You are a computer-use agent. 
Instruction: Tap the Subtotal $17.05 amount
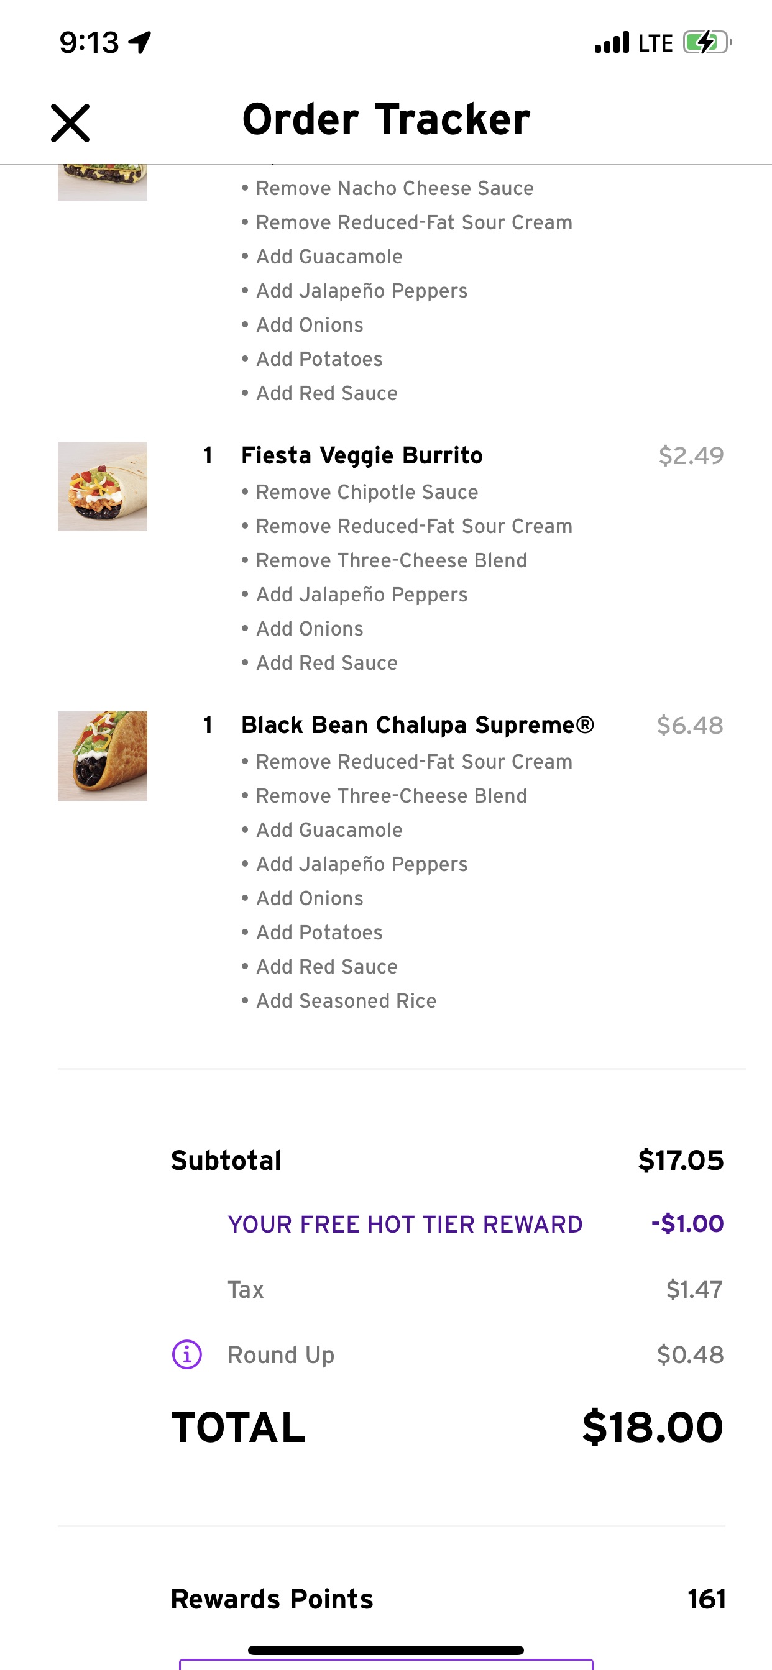click(681, 1160)
